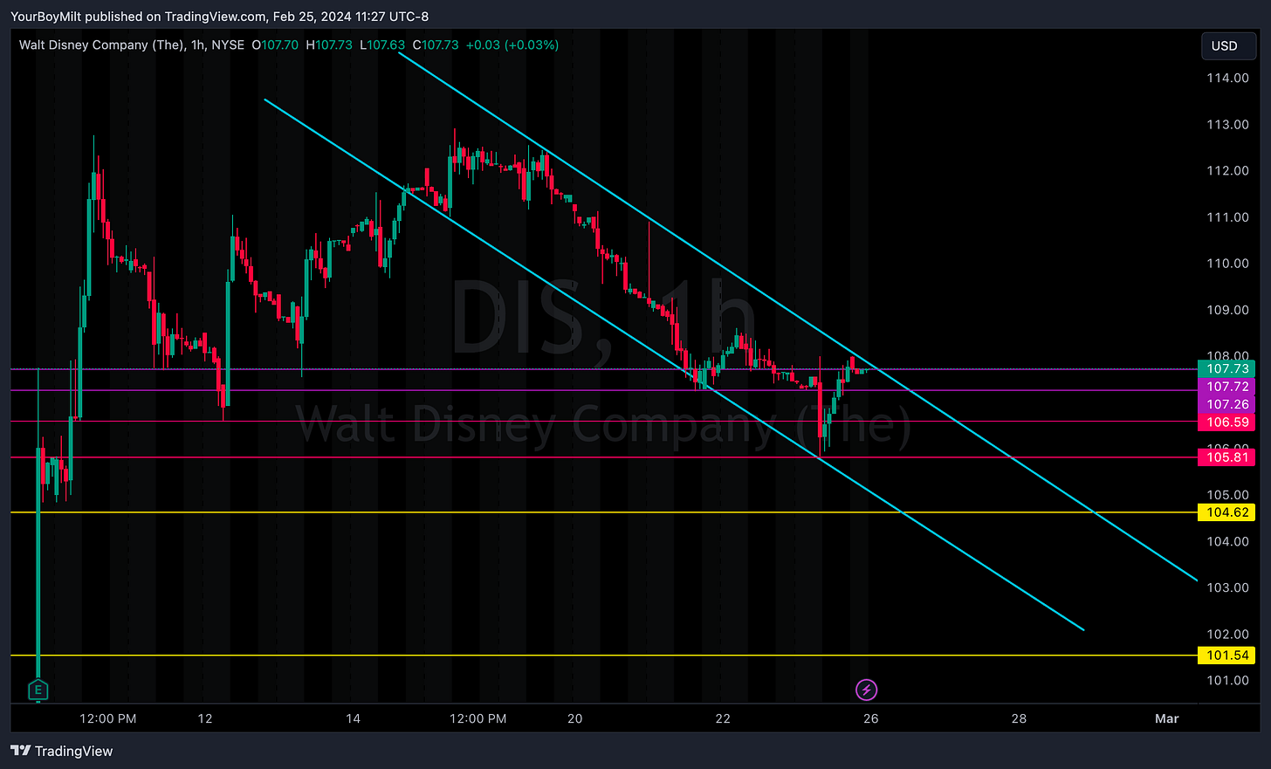Click the high value H107.73
The width and height of the screenshot is (1271, 769).
point(329,45)
